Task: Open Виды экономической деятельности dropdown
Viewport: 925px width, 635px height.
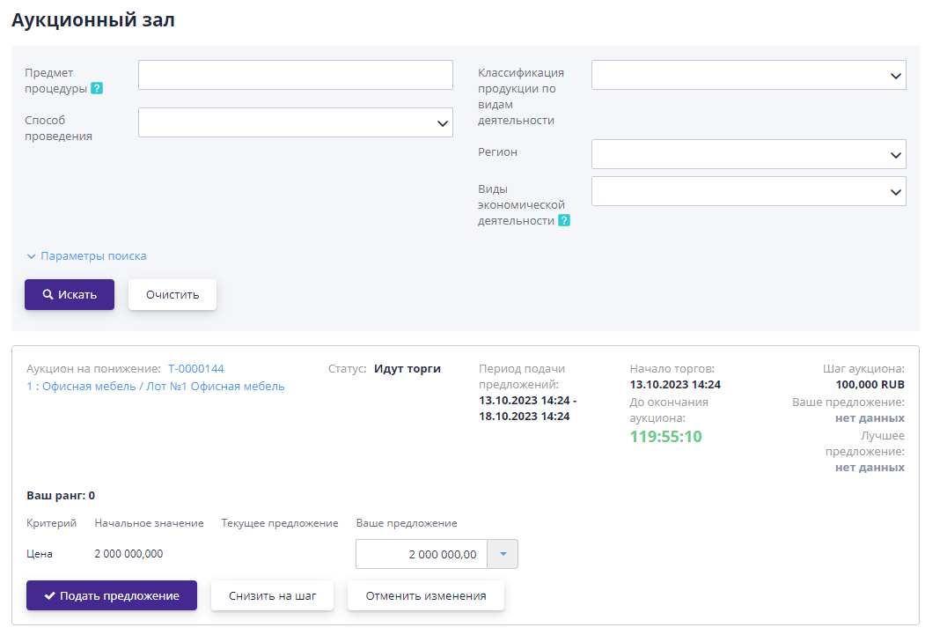Action: (748, 191)
